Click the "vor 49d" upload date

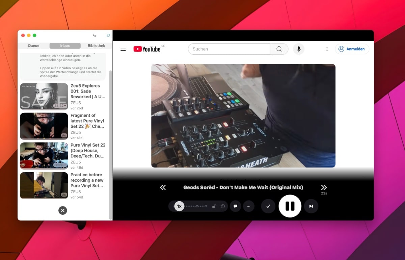tap(77, 167)
